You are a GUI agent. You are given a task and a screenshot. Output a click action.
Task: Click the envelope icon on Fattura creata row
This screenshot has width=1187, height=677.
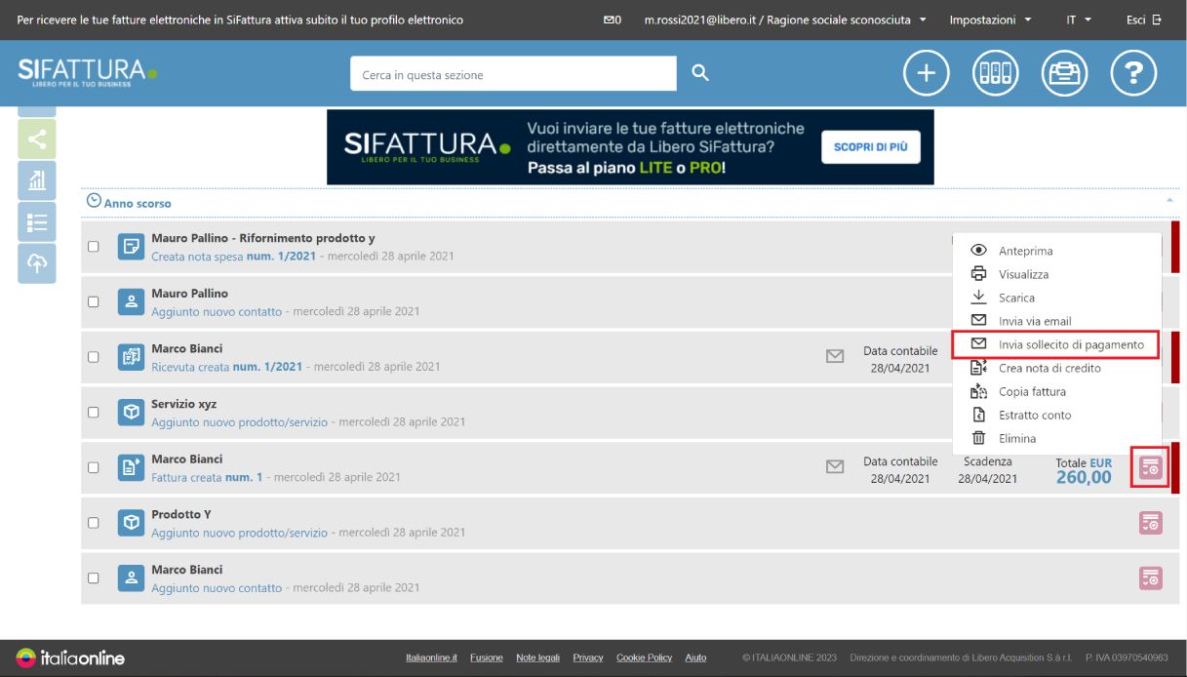click(835, 467)
